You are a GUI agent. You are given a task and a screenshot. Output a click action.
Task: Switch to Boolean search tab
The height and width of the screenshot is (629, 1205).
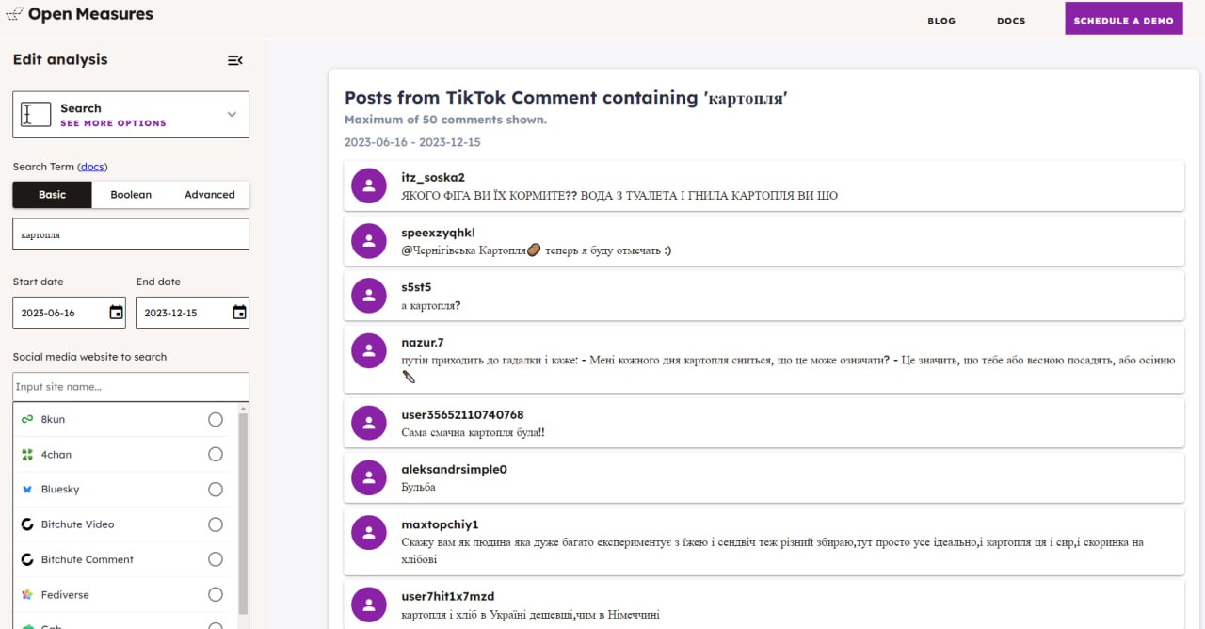(131, 195)
